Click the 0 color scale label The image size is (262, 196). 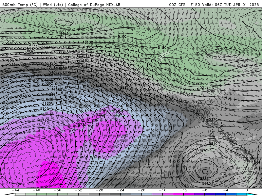coord(247,190)
